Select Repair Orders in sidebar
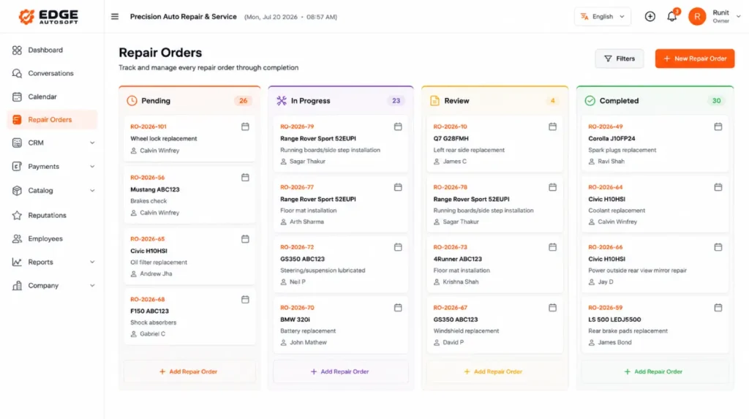749x419 pixels. click(53, 120)
